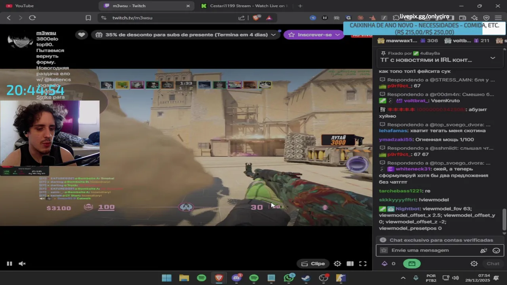Unmute the stream volume speaker icon

point(22,264)
